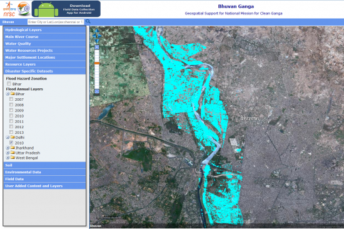Focus the city or Lat,Lon search field
Screen dimensions: 344x229
point(56,22)
